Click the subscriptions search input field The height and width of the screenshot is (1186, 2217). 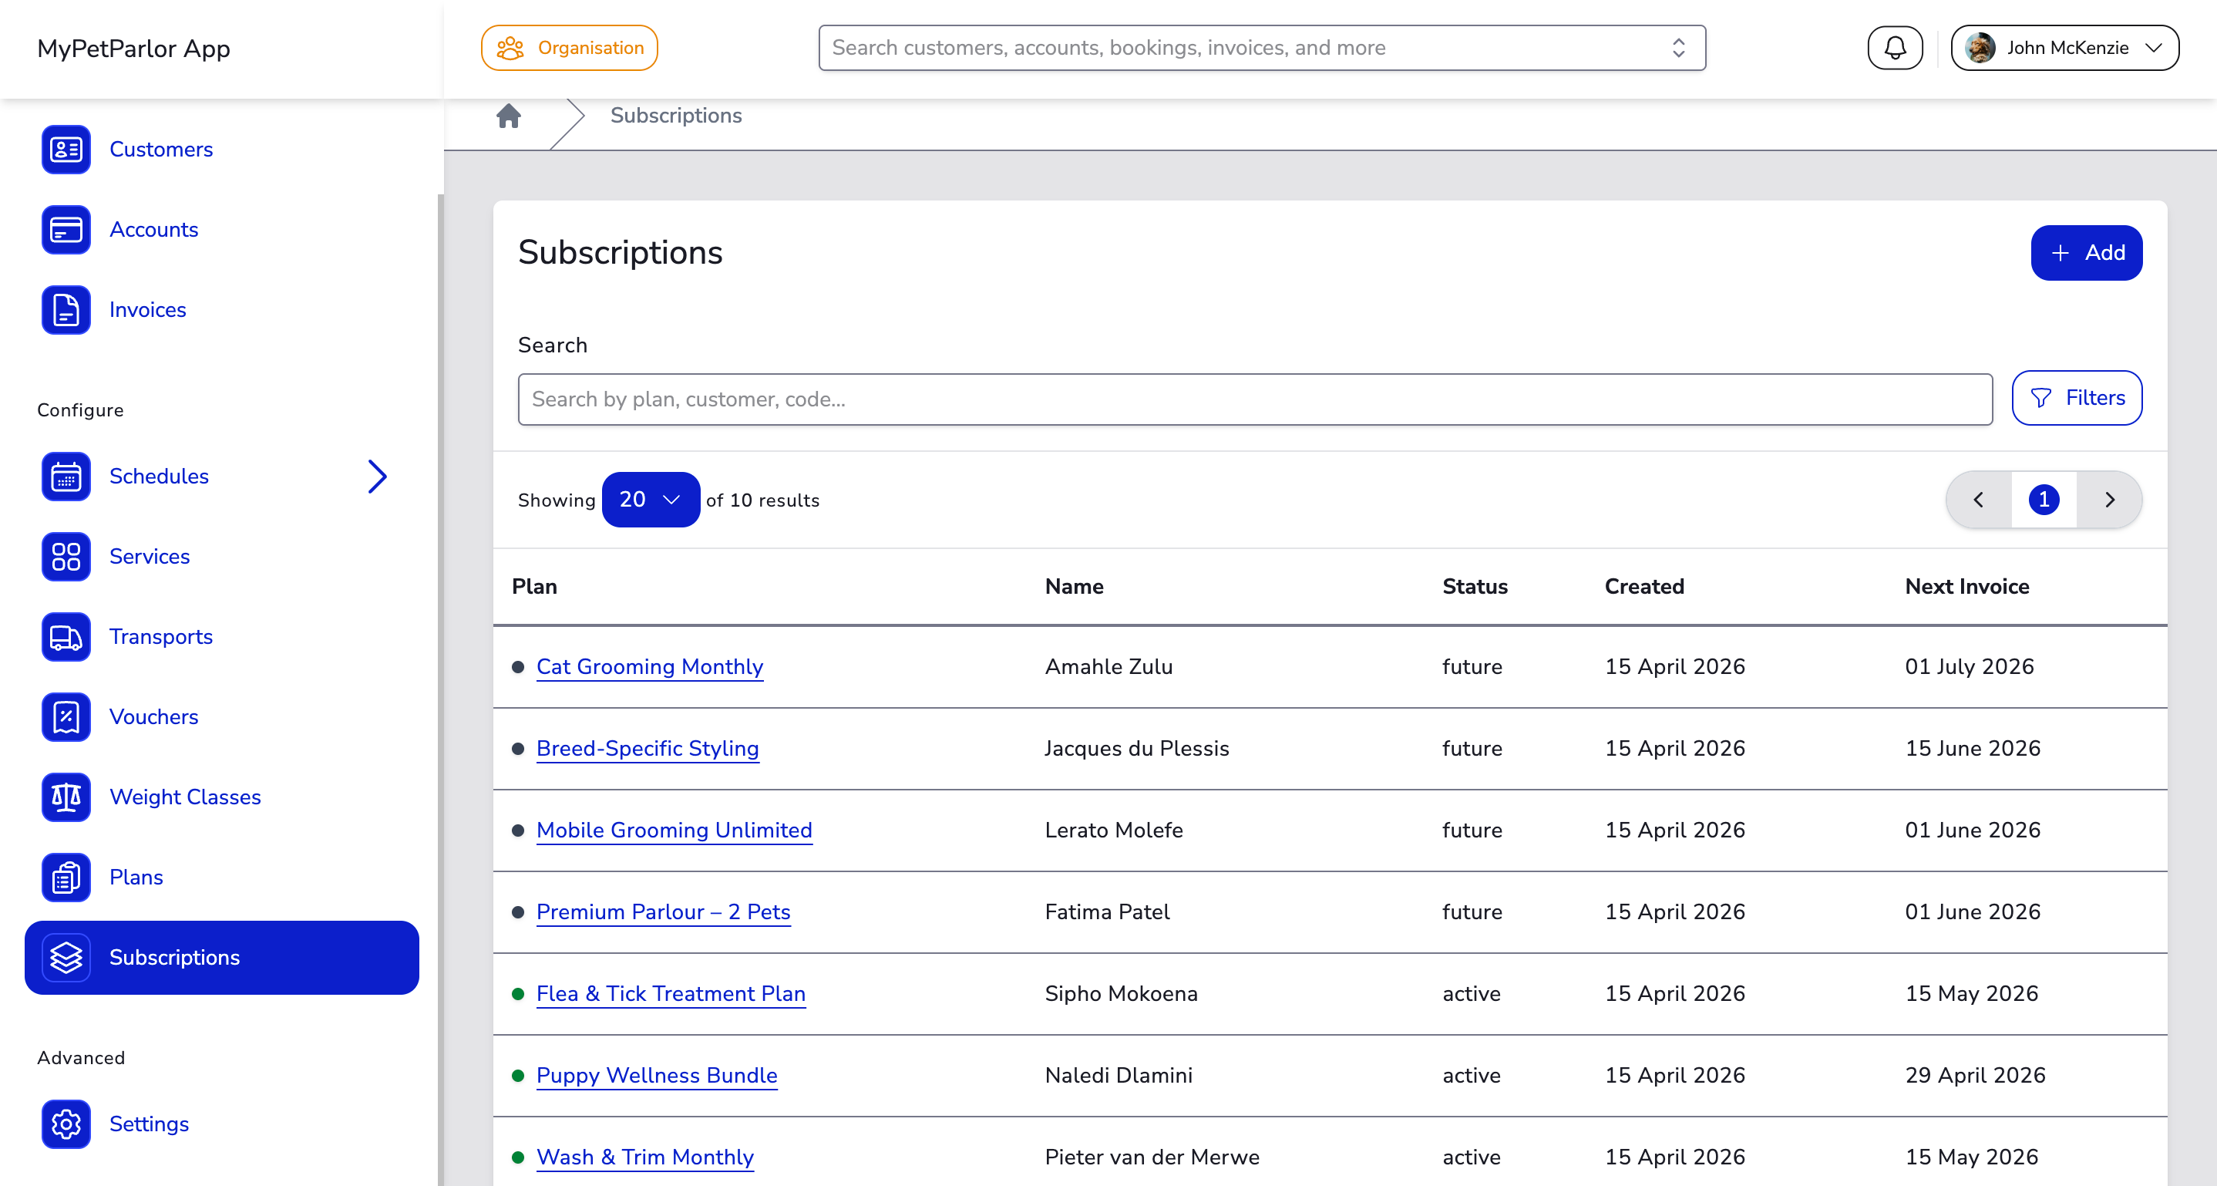pos(1254,399)
